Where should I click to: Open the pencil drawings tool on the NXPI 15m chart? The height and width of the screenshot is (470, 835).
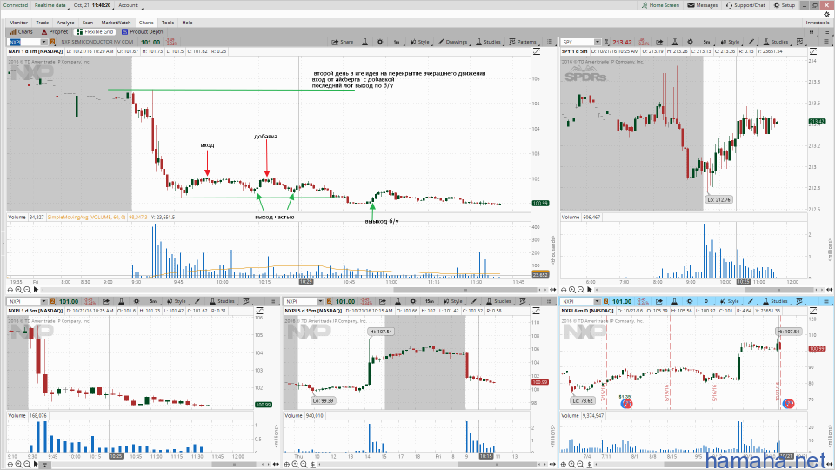point(474,301)
